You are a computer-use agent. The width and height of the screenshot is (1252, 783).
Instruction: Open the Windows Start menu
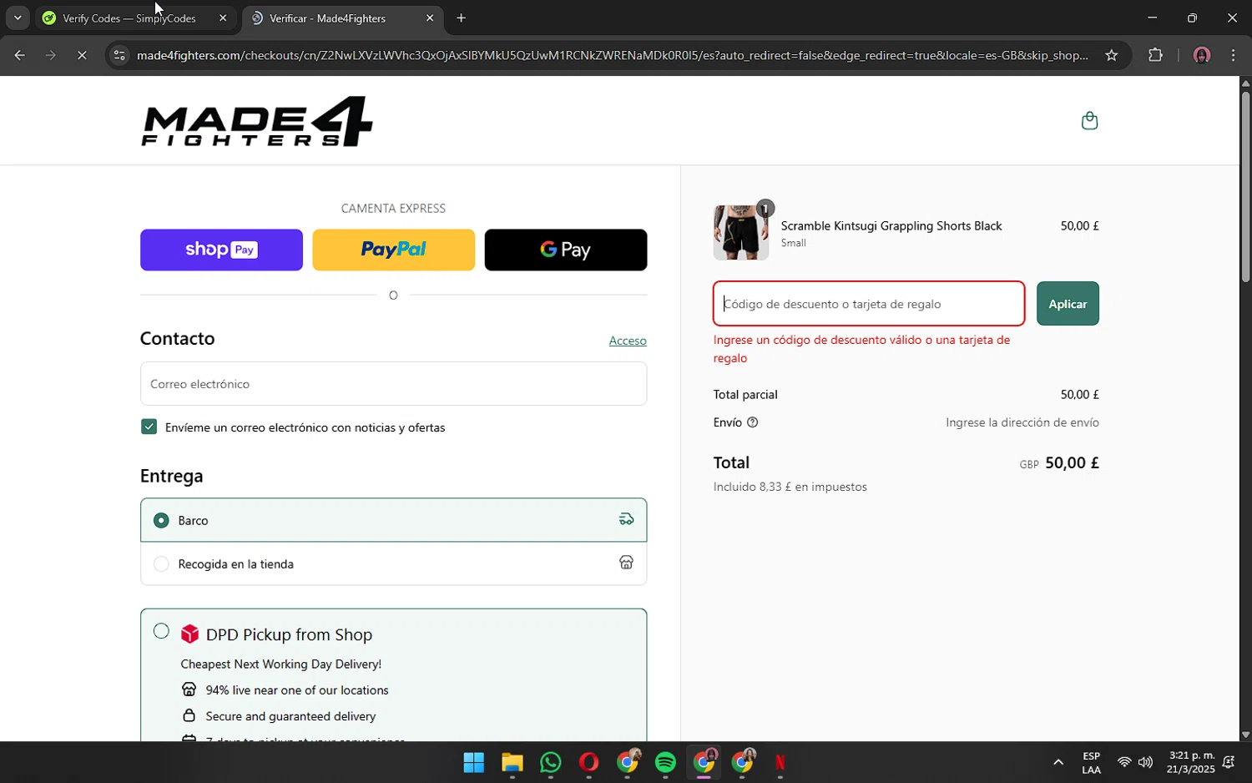473,762
